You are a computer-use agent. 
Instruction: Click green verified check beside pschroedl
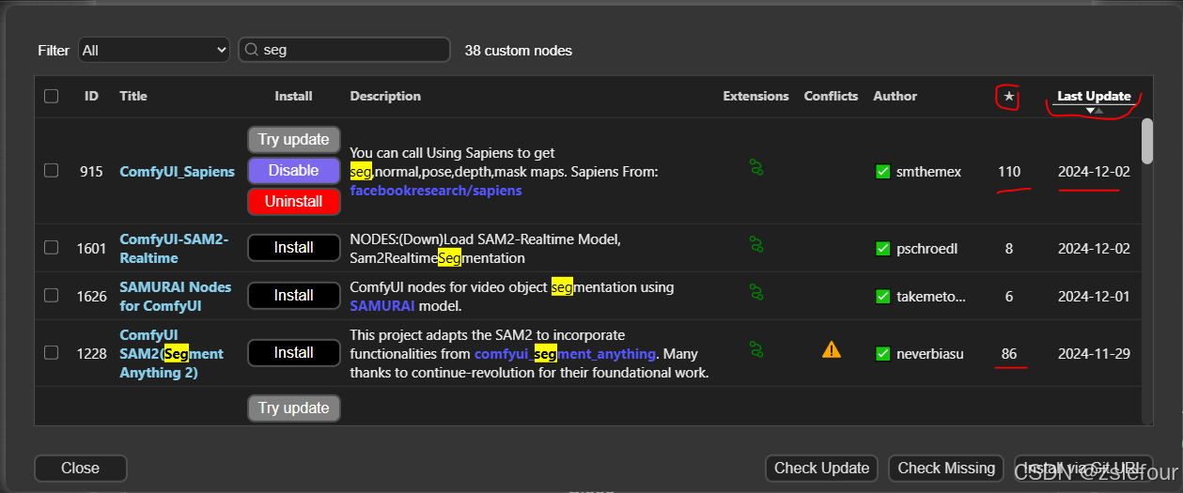tap(882, 249)
